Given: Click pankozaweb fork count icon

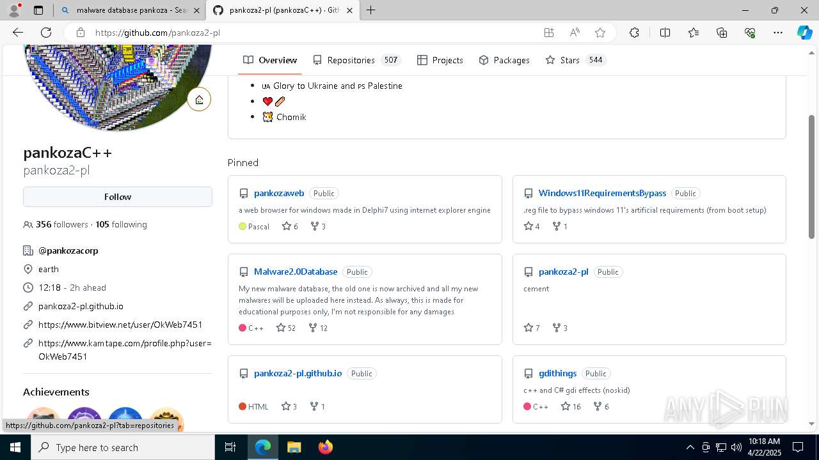Looking at the screenshot, I should 314,226.
